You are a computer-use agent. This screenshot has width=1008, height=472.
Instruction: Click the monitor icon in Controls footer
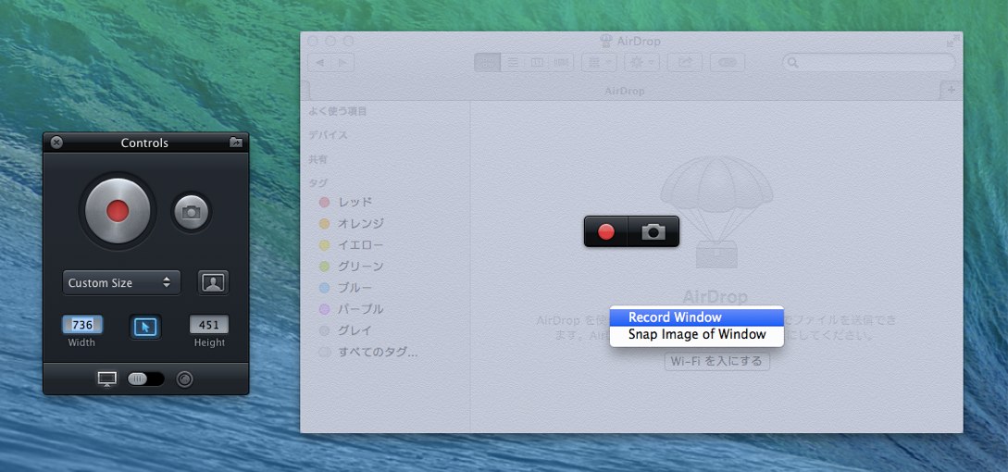tap(106, 379)
